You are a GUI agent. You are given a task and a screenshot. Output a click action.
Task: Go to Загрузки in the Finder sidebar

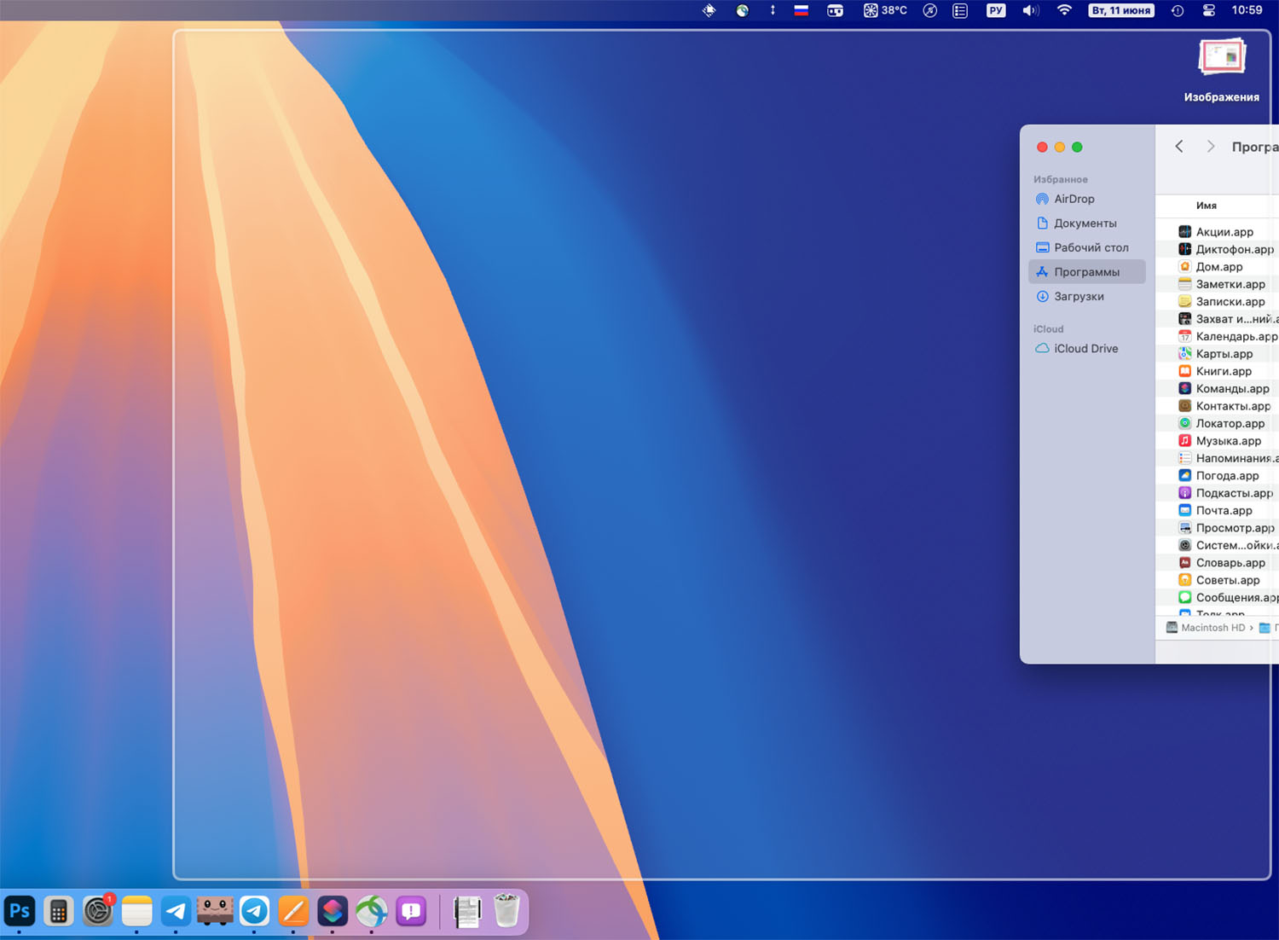coord(1079,296)
